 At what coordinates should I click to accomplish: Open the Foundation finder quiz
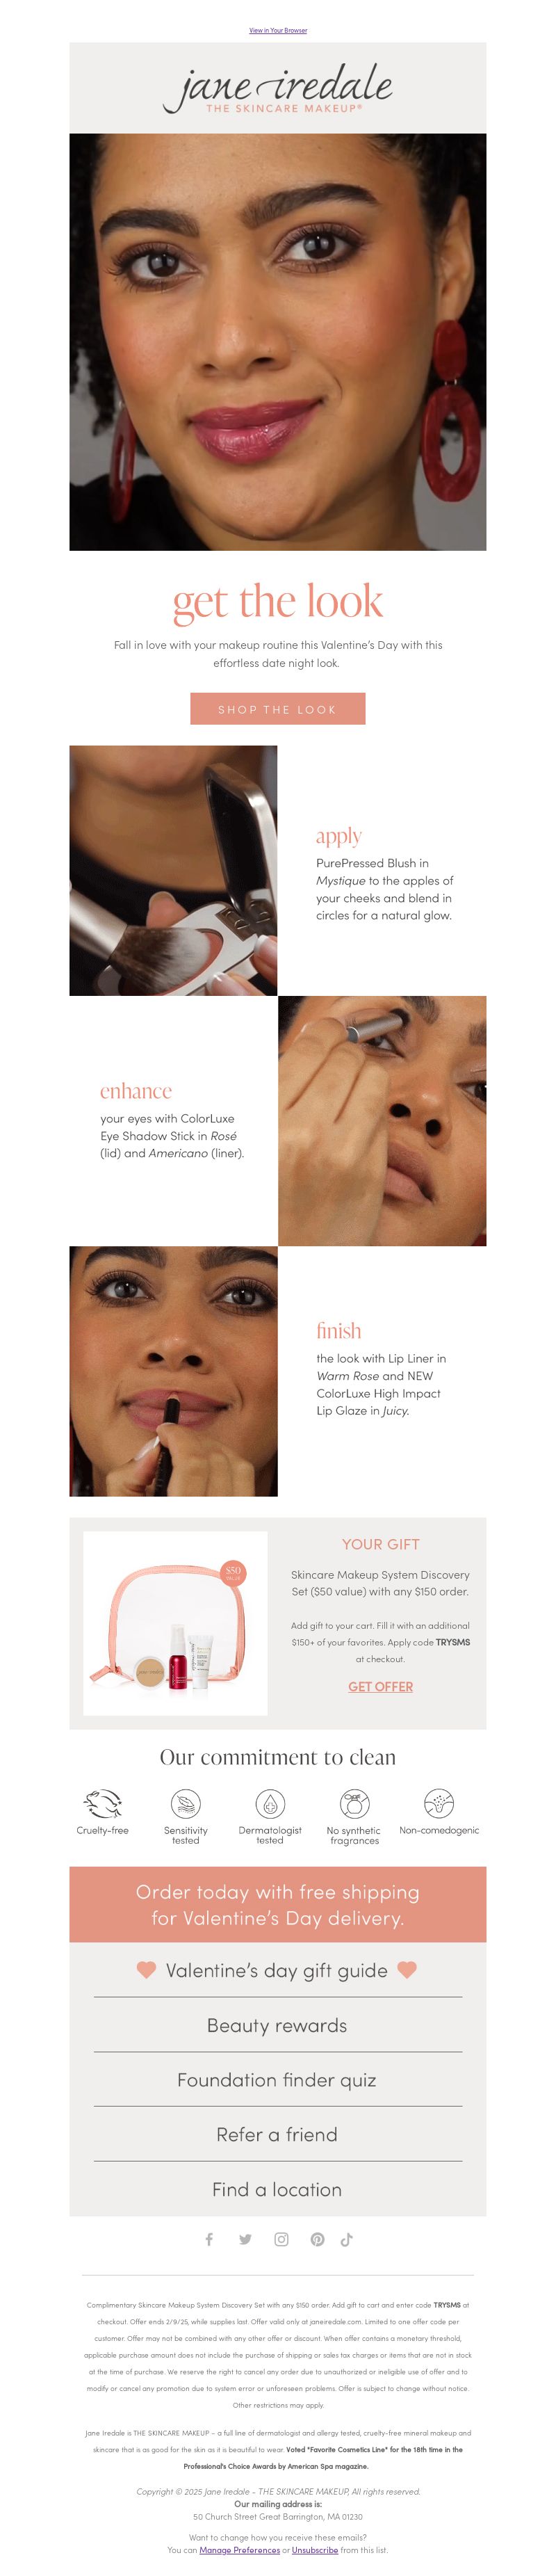277,2079
